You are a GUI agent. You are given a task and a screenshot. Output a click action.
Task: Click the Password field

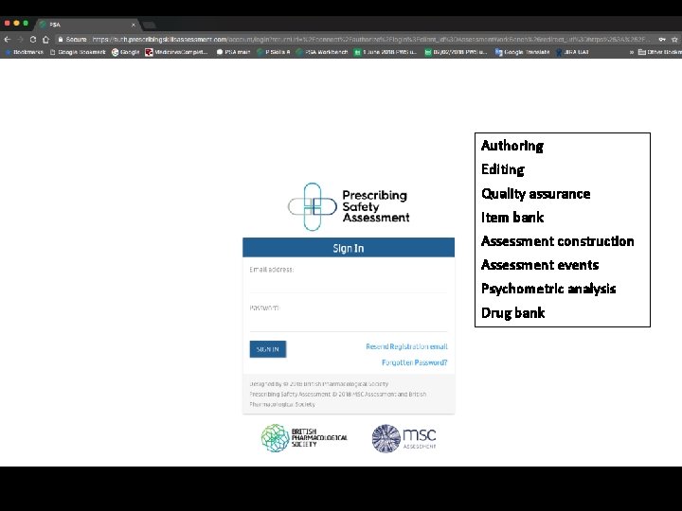[x=349, y=323]
